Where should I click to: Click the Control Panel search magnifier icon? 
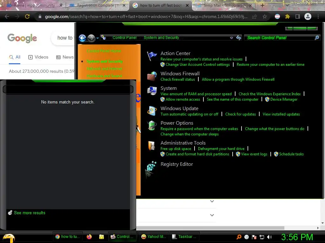click(x=317, y=38)
